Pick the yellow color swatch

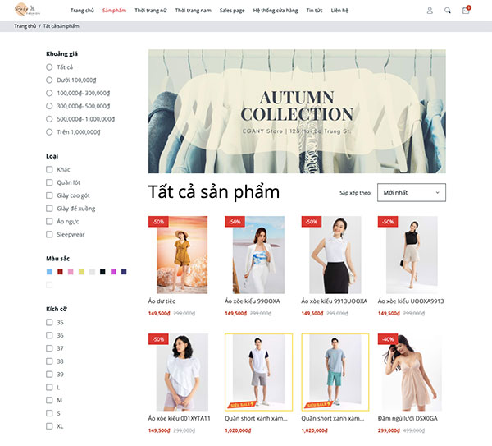[81, 272]
